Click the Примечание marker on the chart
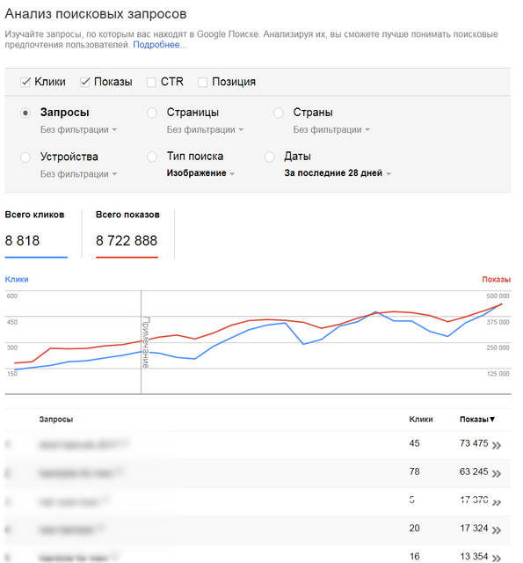The height and width of the screenshot is (563, 523). pos(145,342)
